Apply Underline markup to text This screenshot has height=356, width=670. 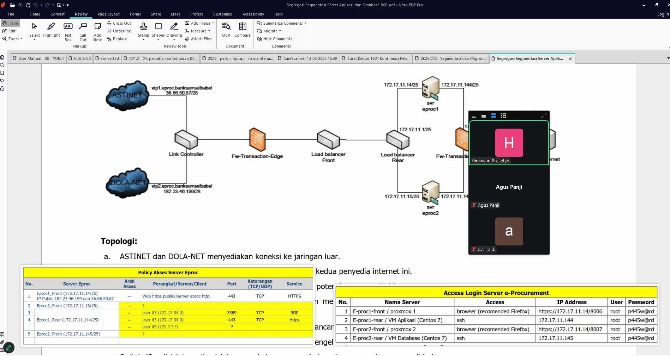pyautogui.click(x=119, y=31)
